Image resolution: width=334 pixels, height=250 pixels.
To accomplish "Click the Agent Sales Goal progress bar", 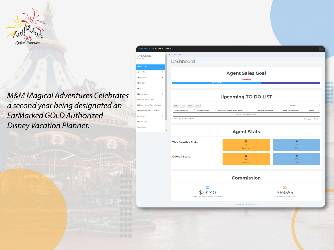I will click(246, 83).
